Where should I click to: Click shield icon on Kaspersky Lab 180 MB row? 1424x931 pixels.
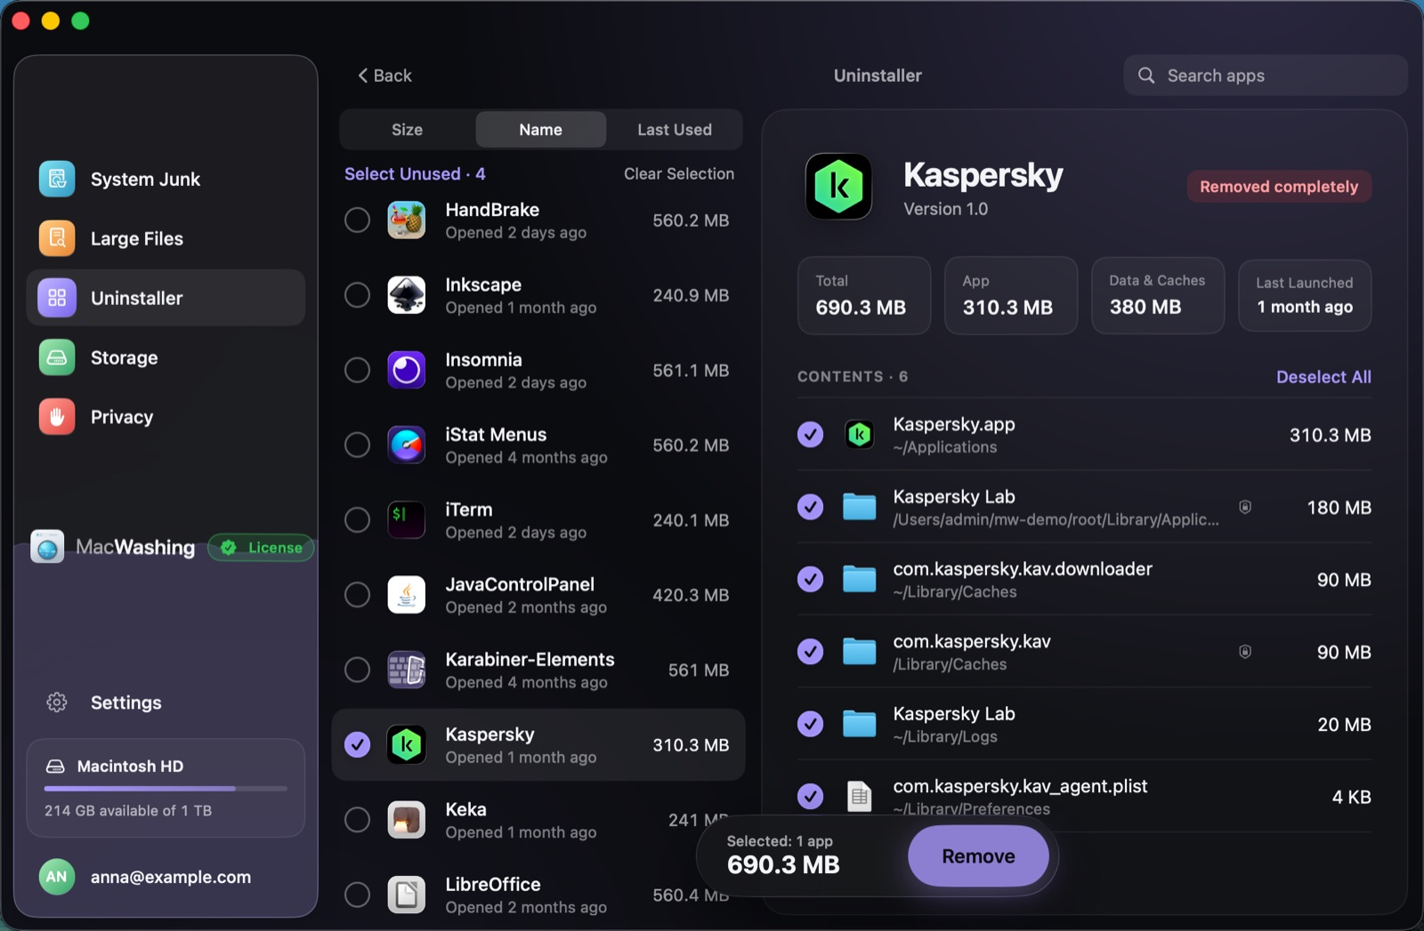pos(1245,507)
